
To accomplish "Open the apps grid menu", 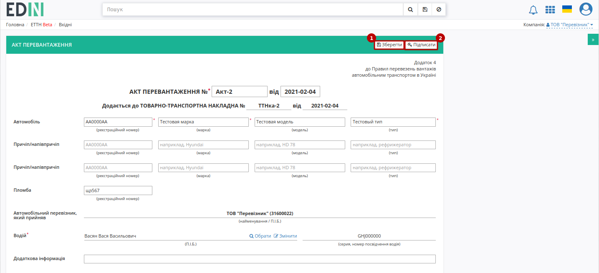I will point(550,9).
